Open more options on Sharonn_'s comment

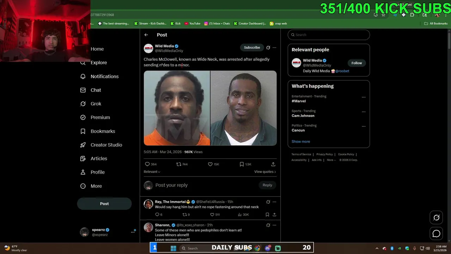click(274, 225)
